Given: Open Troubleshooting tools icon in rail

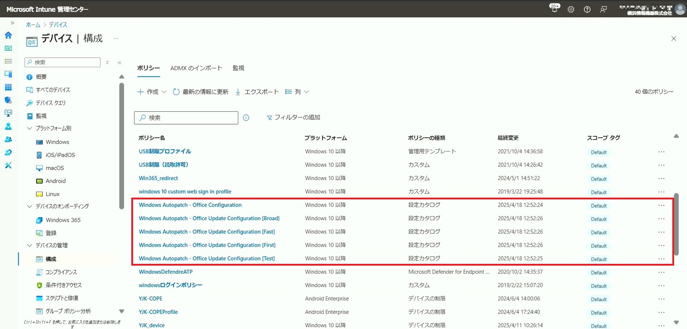Looking at the screenshot, I should pyautogui.click(x=8, y=165).
